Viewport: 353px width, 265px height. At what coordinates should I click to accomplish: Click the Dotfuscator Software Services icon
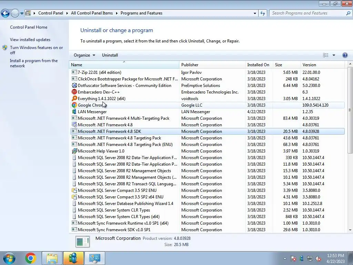tap(74, 86)
